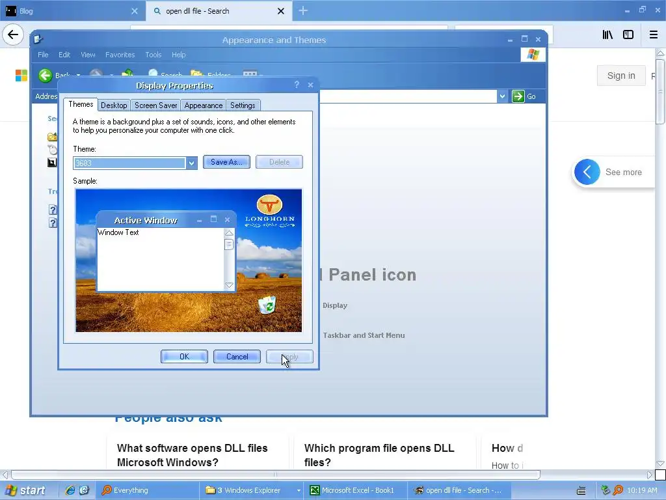The width and height of the screenshot is (666, 500).
Task: Open the Tools menu in Explorer
Action: coord(153,55)
